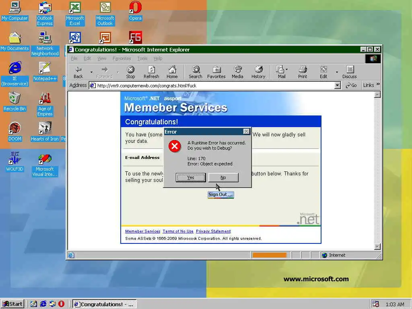Click the greyed Forward toolbar button
Image resolution: width=412 pixels, height=309 pixels.
click(104, 72)
